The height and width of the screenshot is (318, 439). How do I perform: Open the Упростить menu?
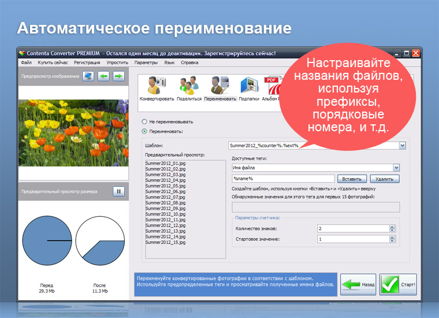(x=117, y=62)
